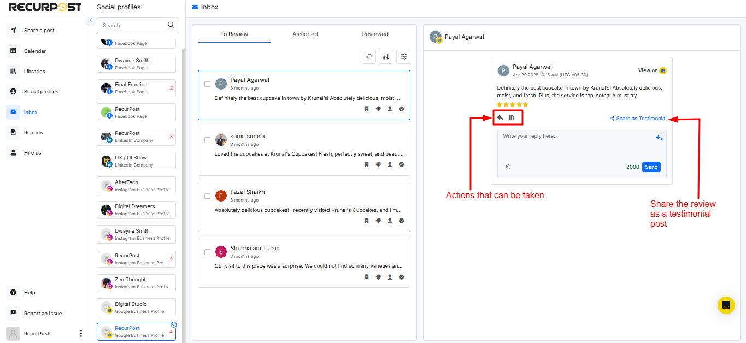Send the reply
This screenshot has height=343, width=746.
(x=651, y=167)
